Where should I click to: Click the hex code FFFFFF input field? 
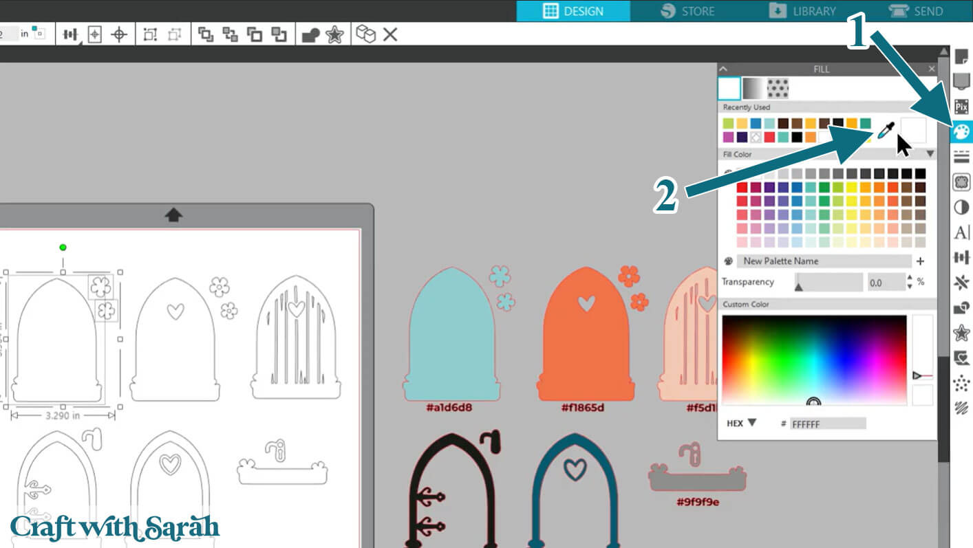click(828, 424)
